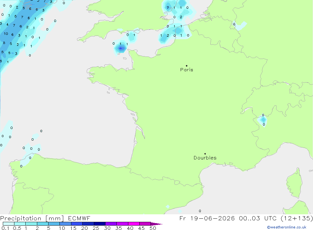Click the legend label '50'
The width and height of the screenshot is (313, 230).
153,228
